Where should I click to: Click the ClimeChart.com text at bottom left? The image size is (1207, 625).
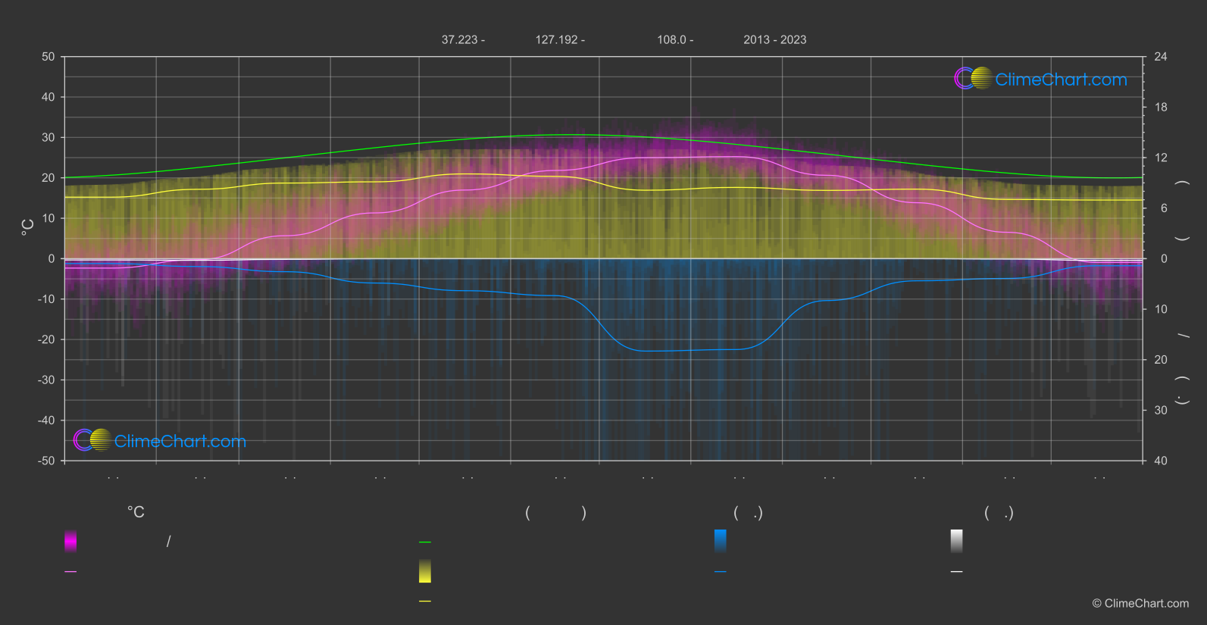180,442
